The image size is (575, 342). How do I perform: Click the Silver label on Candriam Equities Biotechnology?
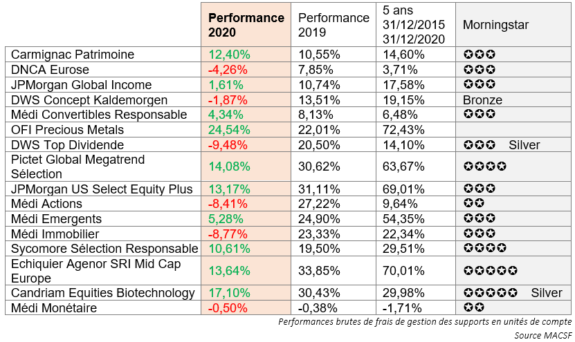pos(547,293)
